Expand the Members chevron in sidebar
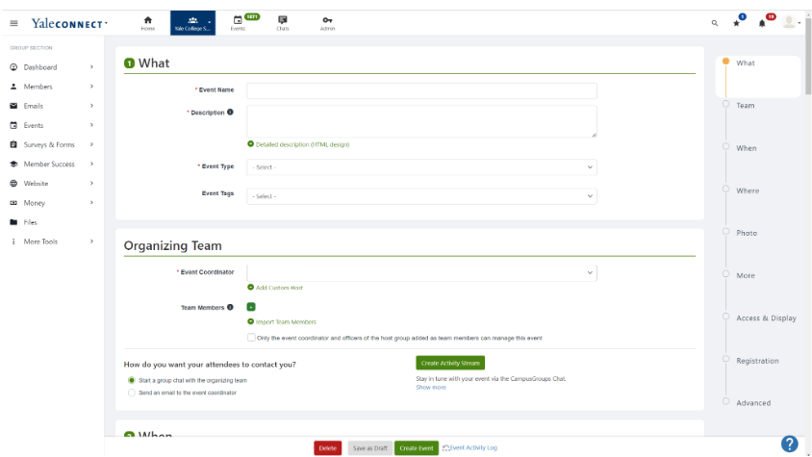The width and height of the screenshot is (812, 457). [91, 87]
